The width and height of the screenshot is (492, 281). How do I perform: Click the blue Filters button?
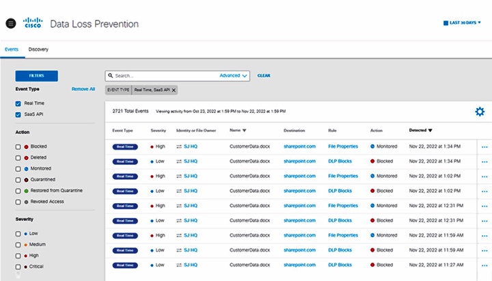tap(36, 76)
